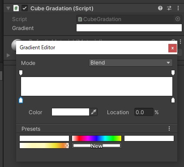Select the right color key marker
The image size is (184, 167).
[x=173, y=100]
